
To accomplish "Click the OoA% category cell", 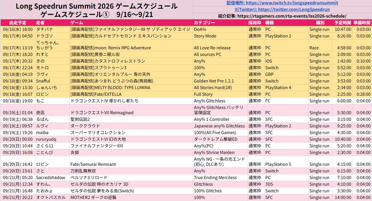I will (220, 29).
